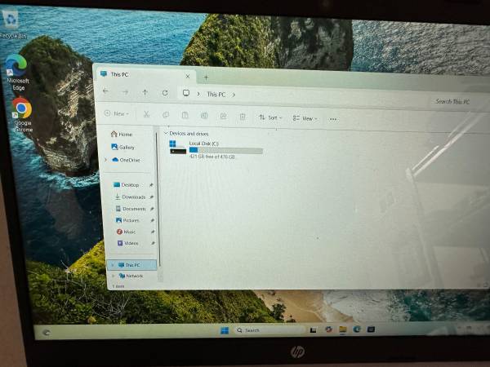The width and height of the screenshot is (490, 367).
Task: Click the Cut scissors icon in toolbar
Action: (x=146, y=115)
